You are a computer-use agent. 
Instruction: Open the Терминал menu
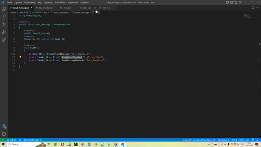pos(73,2)
